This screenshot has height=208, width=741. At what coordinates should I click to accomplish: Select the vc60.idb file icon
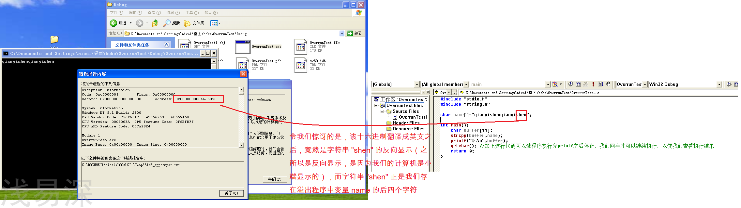tap(301, 65)
